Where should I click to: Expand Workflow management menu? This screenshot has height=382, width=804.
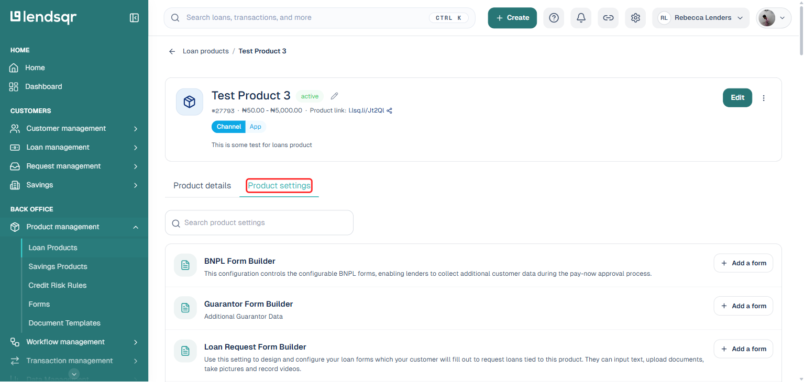[74, 342]
